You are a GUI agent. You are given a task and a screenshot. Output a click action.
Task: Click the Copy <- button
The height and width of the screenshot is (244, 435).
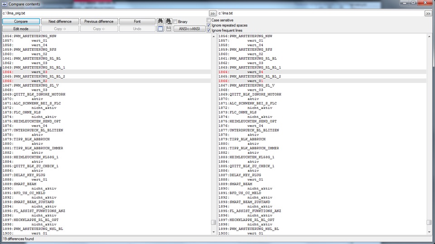pyautogui.click(x=99, y=29)
